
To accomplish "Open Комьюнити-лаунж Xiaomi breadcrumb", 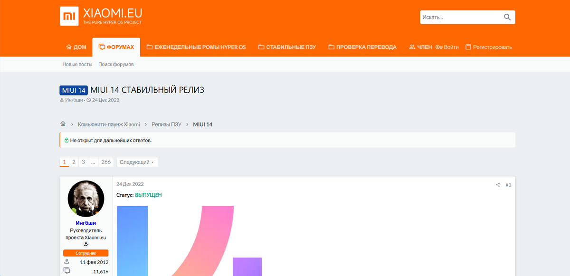I will [109, 124].
